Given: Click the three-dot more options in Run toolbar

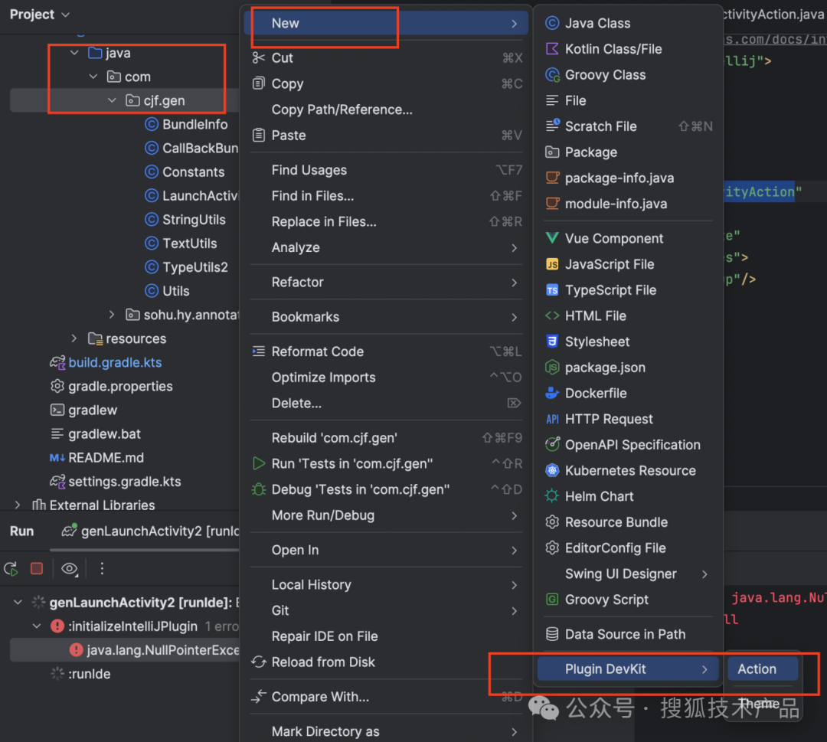Looking at the screenshot, I should coord(102,568).
